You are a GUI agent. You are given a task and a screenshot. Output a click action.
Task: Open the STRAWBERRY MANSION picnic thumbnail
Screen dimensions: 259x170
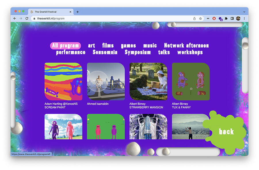[x=148, y=82]
